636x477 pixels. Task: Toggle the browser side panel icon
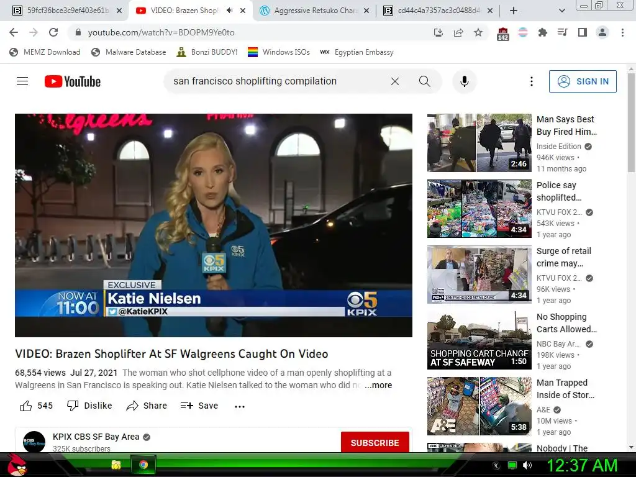pyautogui.click(x=583, y=32)
